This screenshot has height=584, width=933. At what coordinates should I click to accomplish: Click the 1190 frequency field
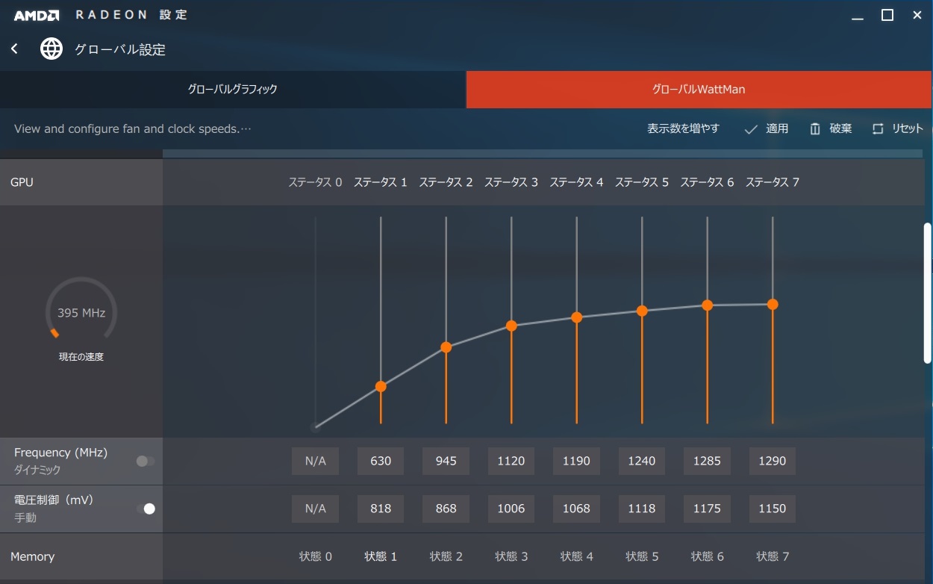[x=577, y=461]
